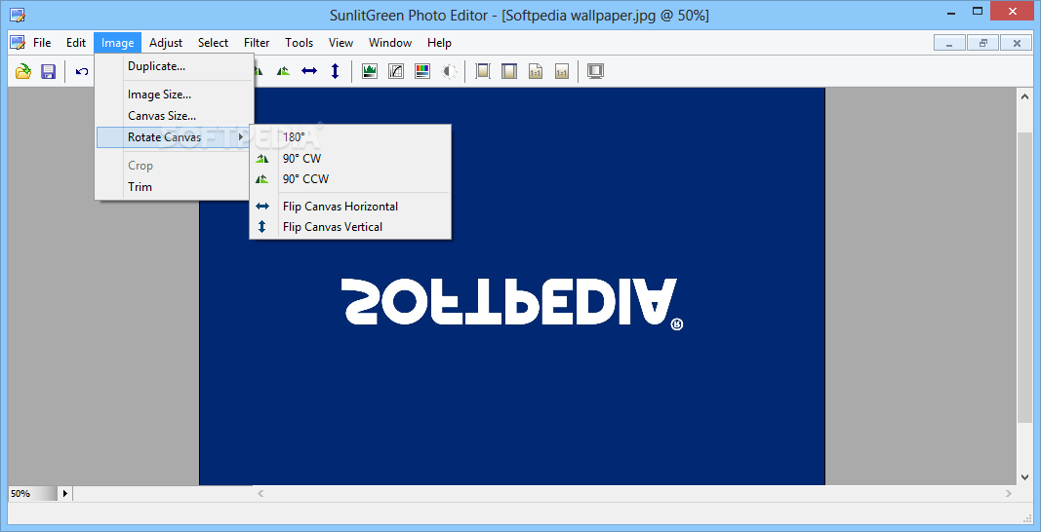Select 180° rotation in submenu
The width and height of the screenshot is (1041, 532).
click(350, 137)
